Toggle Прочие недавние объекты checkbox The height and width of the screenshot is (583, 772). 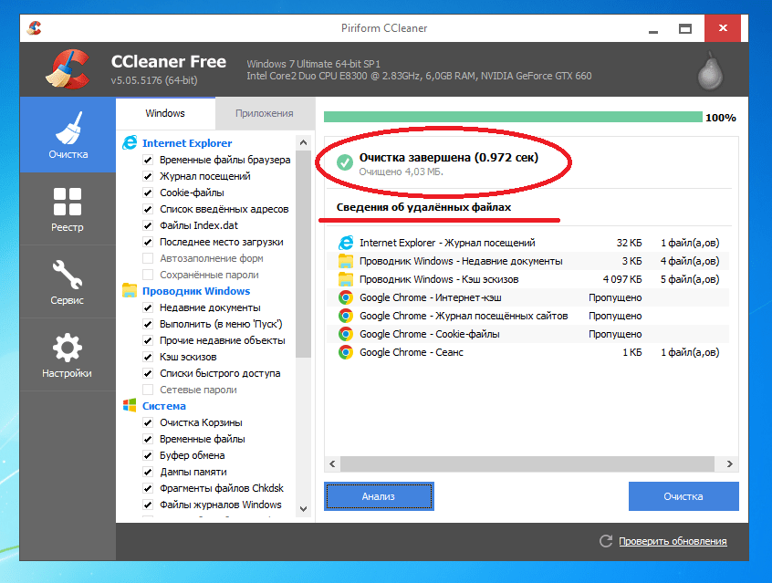tap(148, 340)
